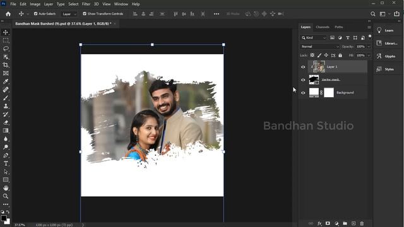Toggle the Auto-Select checkbox
The image size is (404, 227).
click(35, 14)
